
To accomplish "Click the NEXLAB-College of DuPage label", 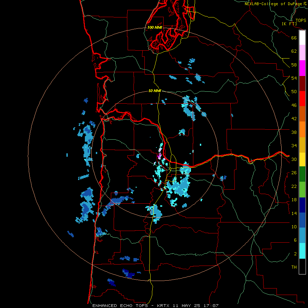I will pos(273,4).
